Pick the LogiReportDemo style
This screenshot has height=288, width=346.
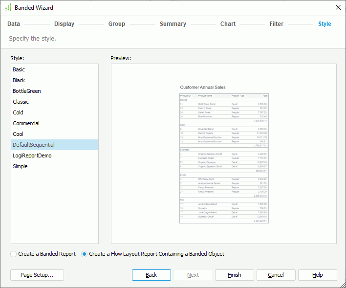[32, 155]
